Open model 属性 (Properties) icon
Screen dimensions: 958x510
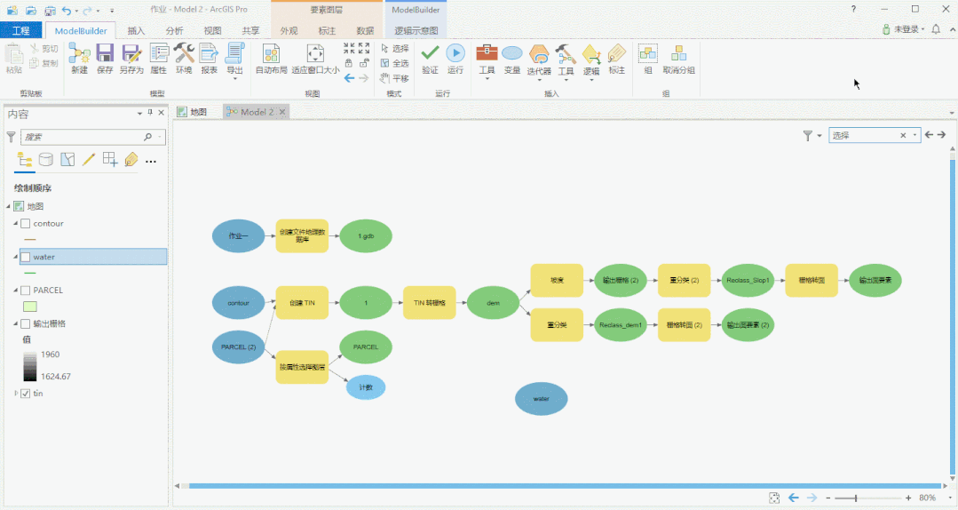click(159, 54)
